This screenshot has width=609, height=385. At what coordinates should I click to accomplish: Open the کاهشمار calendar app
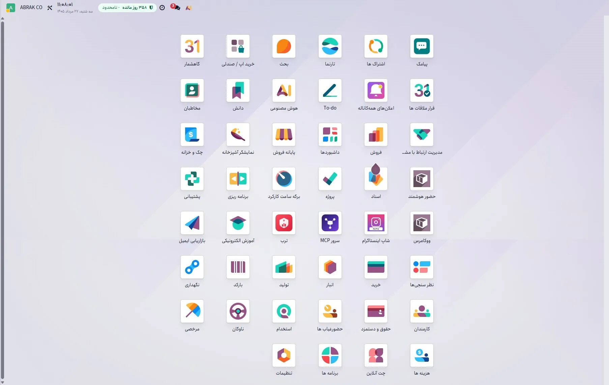click(192, 47)
